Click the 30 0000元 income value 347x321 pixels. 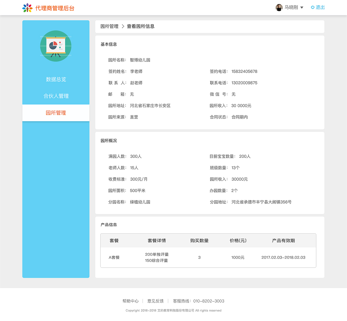point(241,106)
